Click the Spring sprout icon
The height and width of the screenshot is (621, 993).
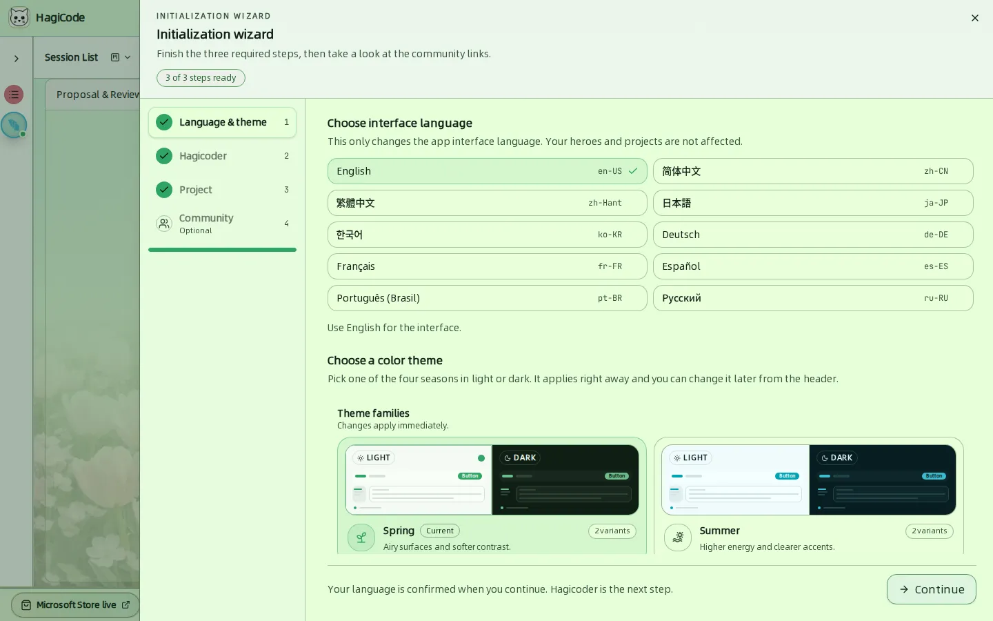click(361, 538)
